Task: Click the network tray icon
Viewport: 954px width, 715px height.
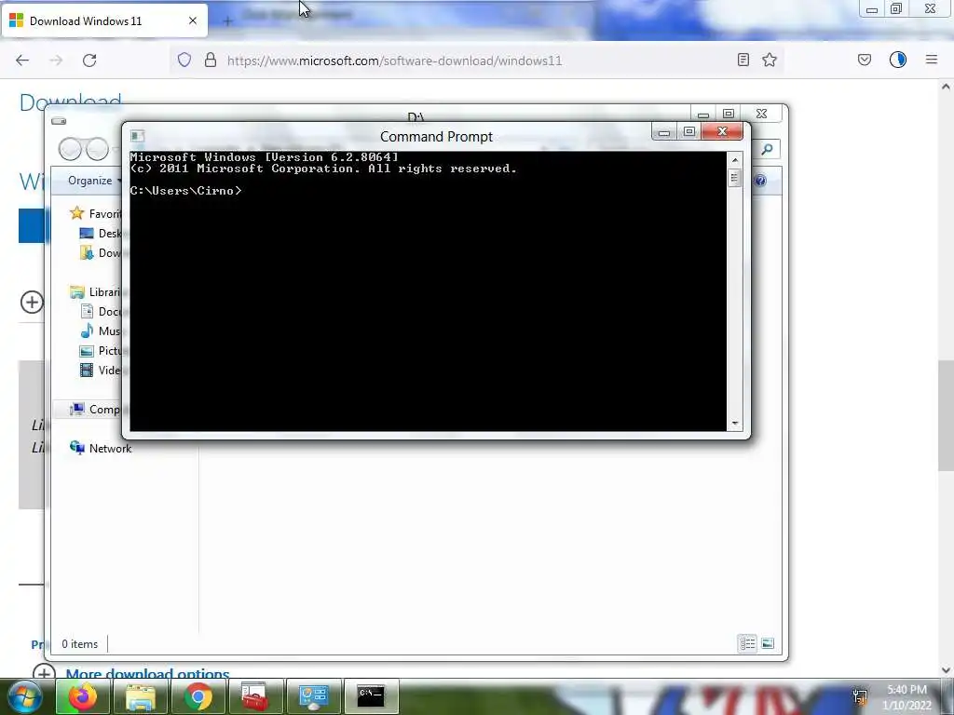Action: 860,696
